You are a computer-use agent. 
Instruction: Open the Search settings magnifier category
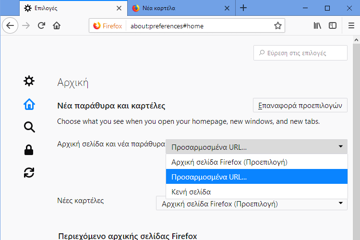point(29,127)
